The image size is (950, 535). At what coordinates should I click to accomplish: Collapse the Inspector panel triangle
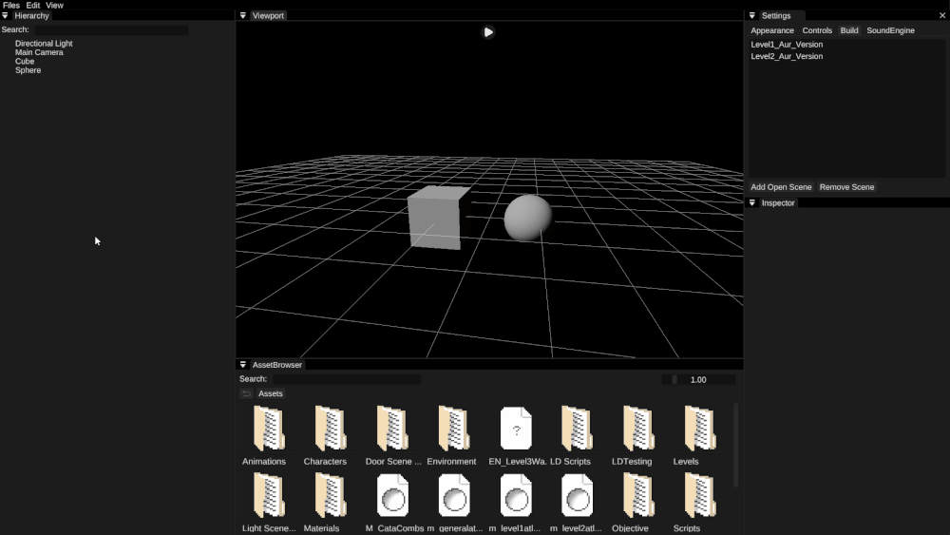click(x=752, y=203)
